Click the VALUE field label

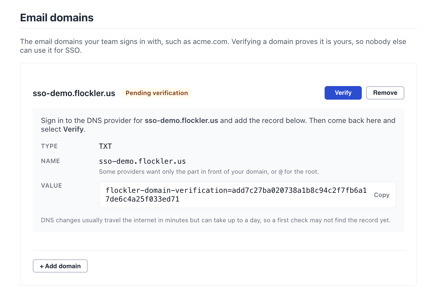point(51,185)
